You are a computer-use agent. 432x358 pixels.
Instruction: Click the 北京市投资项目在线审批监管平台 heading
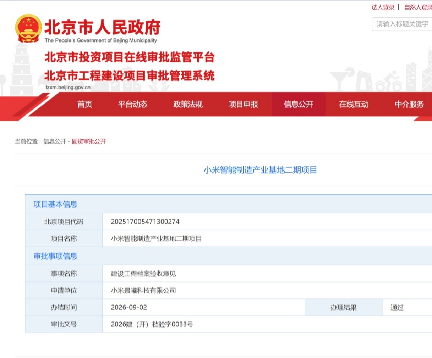click(x=130, y=57)
